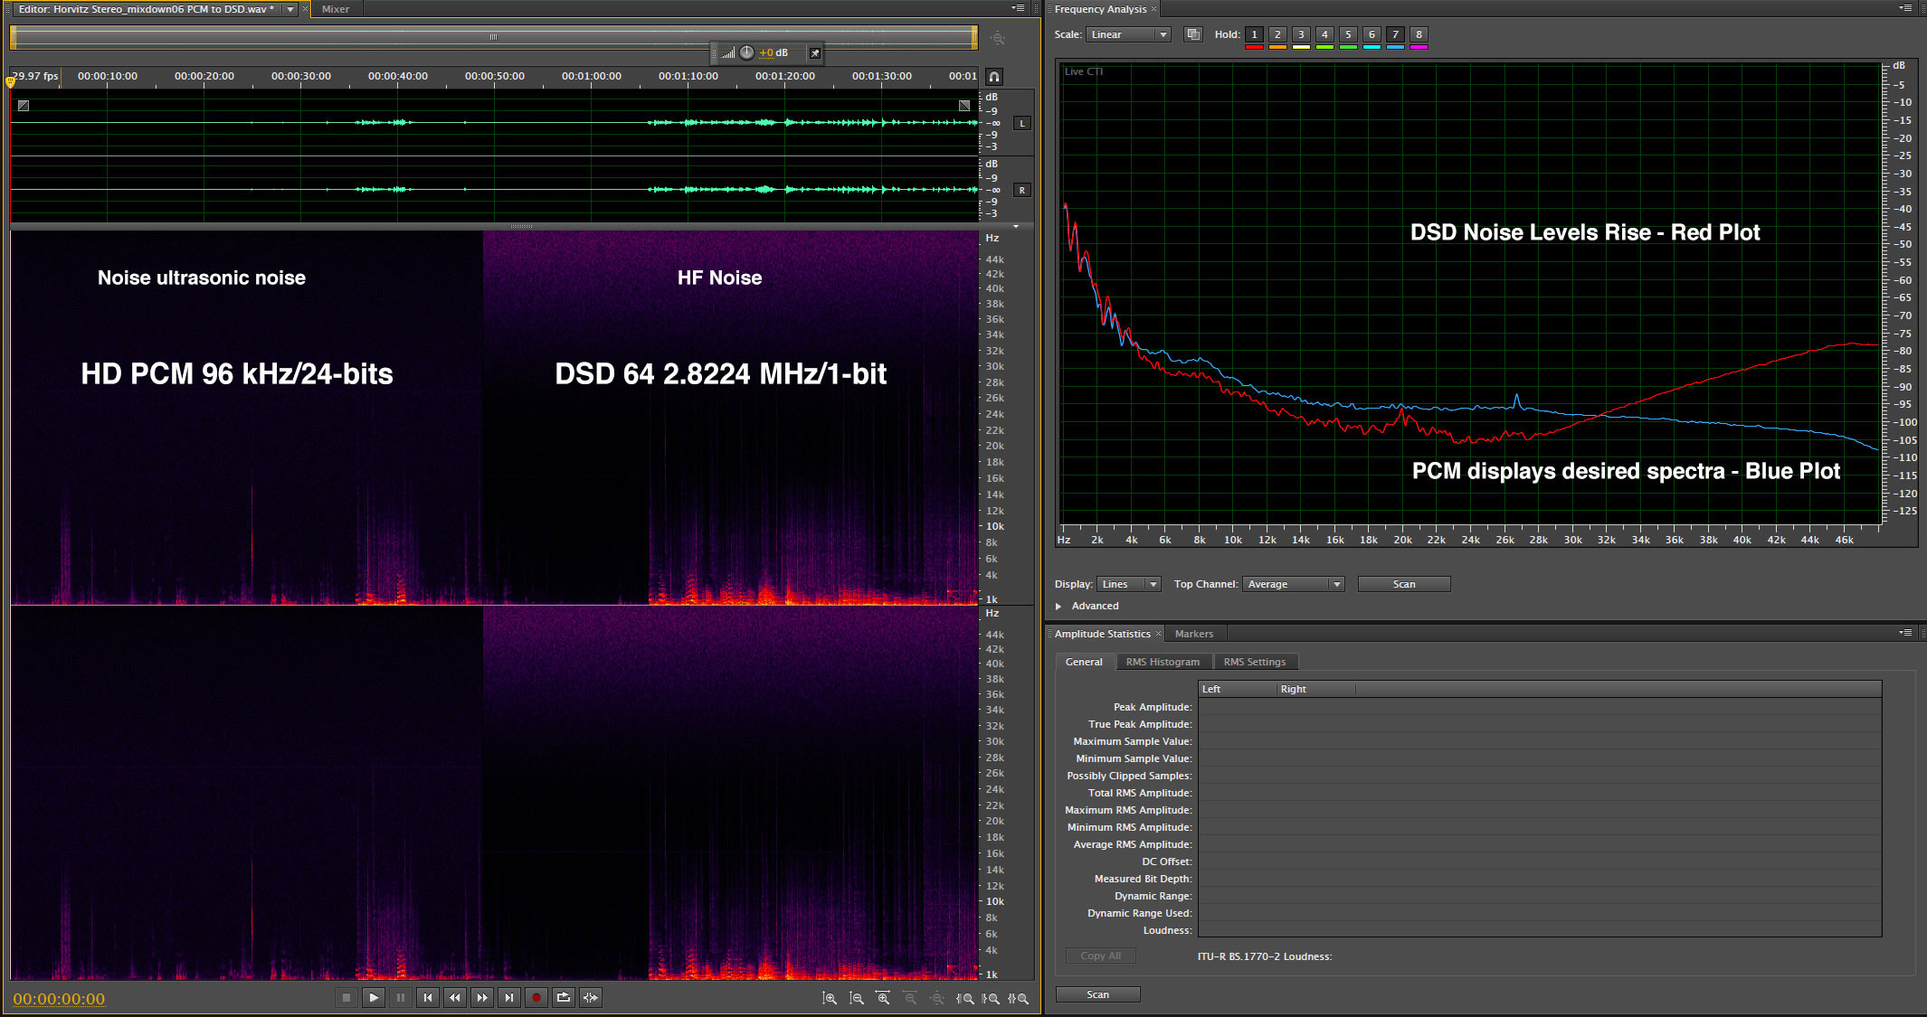Start playback with the Play button
Image resolution: width=1927 pixels, height=1017 pixels.
click(374, 997)
